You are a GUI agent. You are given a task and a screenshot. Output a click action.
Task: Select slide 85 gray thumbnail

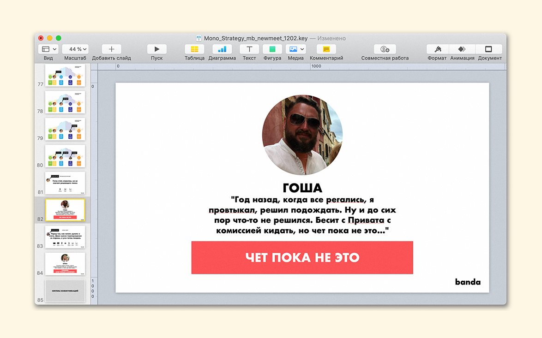(65, 291)
